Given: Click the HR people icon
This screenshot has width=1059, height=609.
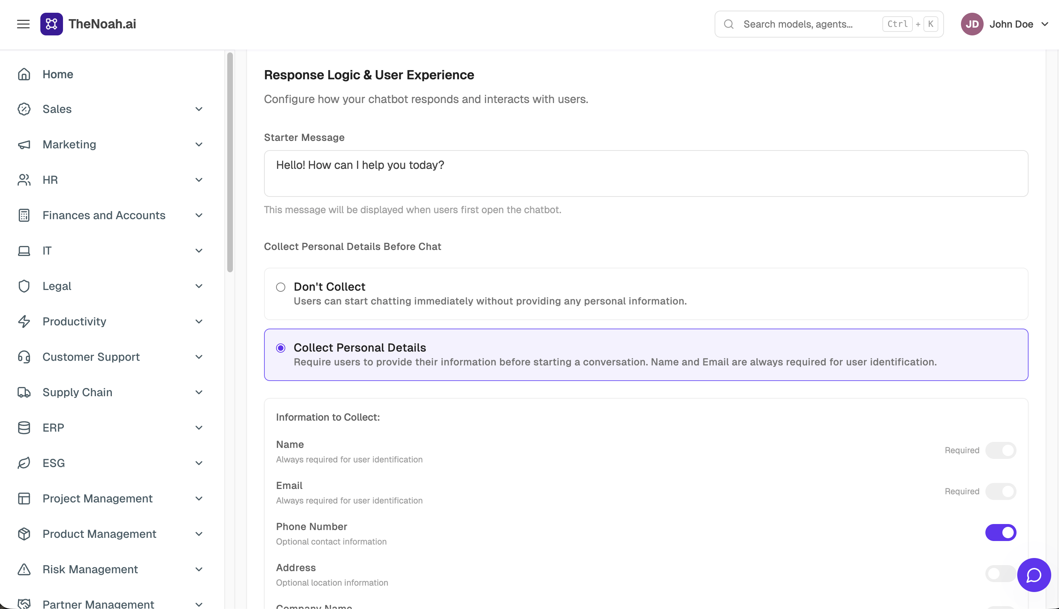Looking at the screenshot, I should (24, 180).
